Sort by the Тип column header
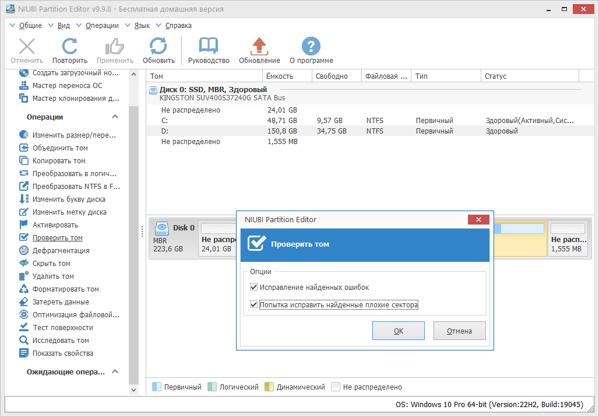Viewport: 599px width, 417px height. 446,76
